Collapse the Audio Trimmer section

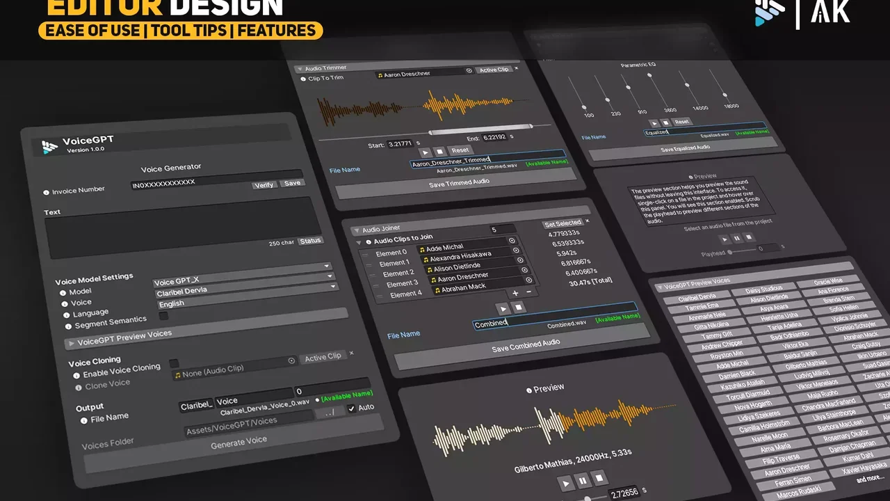[299, 69]
